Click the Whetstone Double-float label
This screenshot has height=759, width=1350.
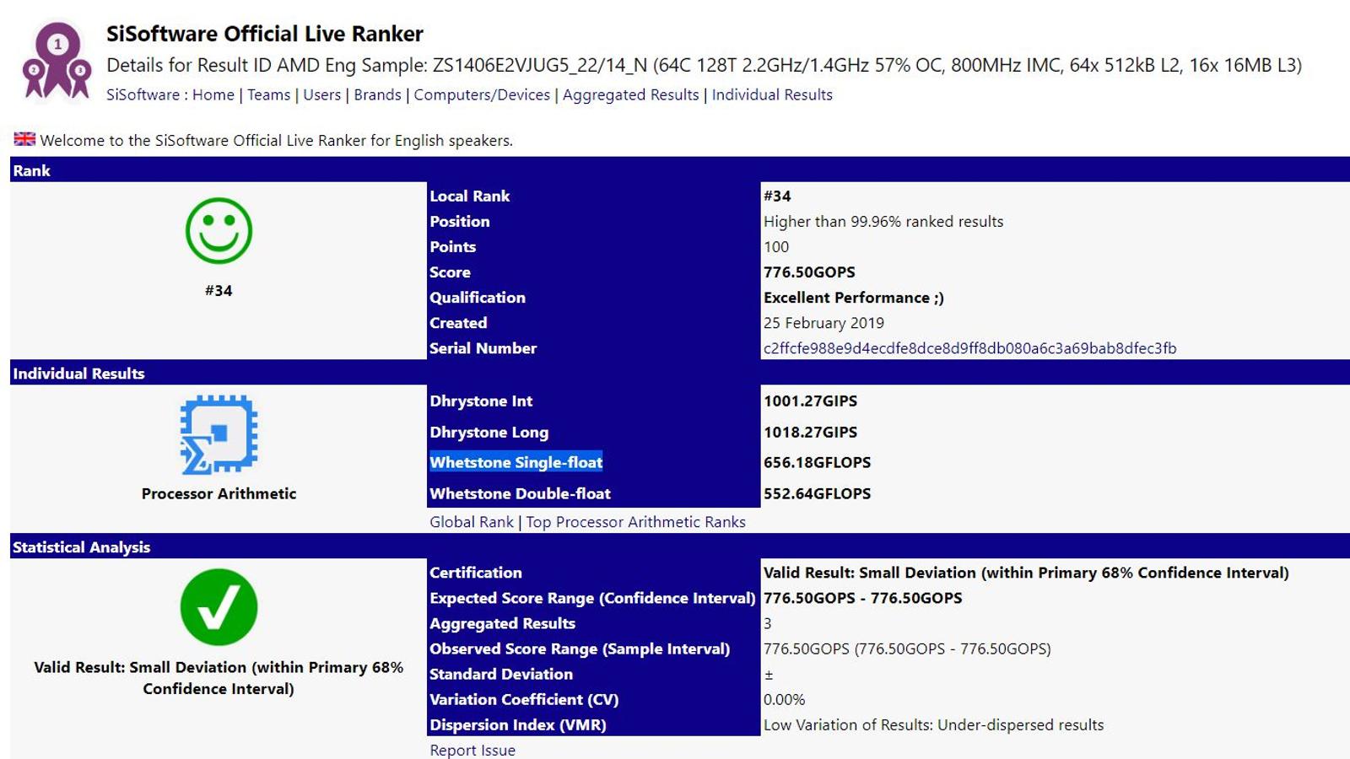coord(521,494)
